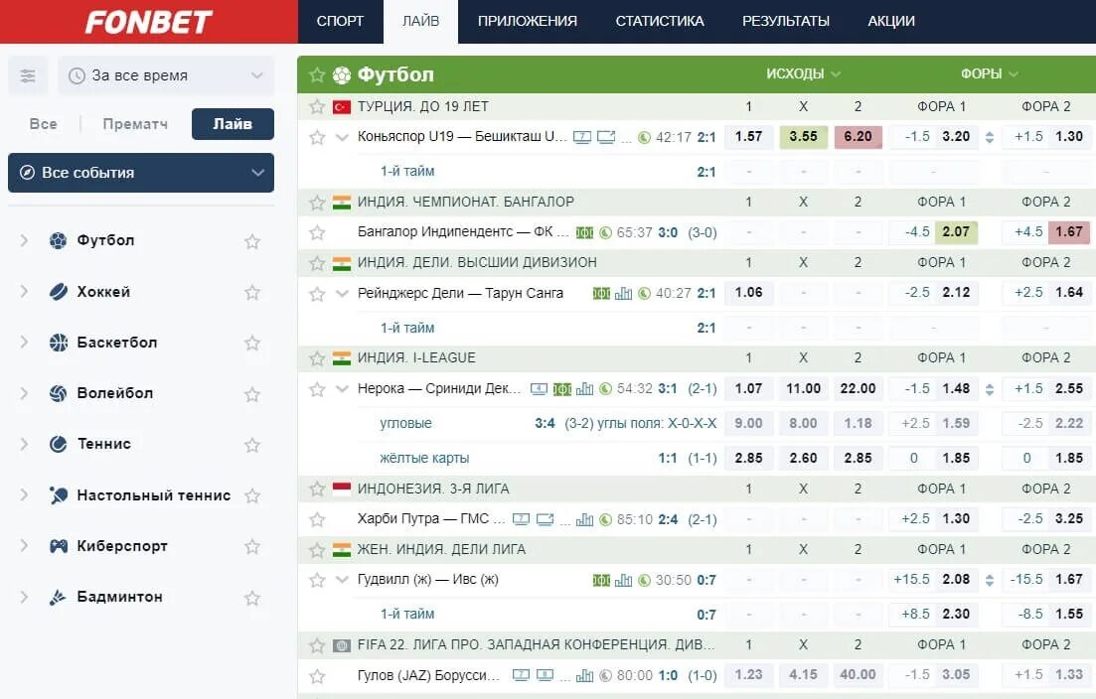Open TV icon for Gulov (JAZ) match
This screenshot has width=1096, height=699.
click(x=521, y=675)
